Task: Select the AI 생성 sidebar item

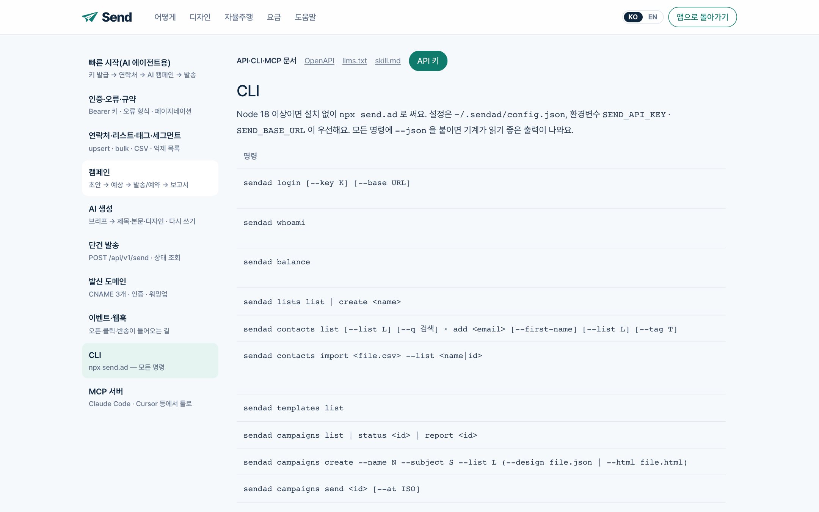Action: click(150, 215)
